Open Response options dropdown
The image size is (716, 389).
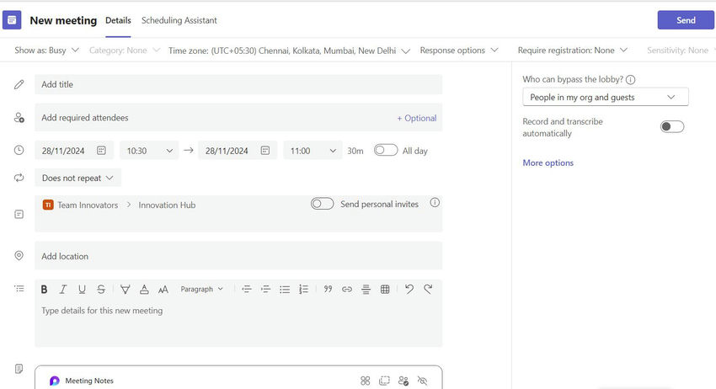coord(459,51)
